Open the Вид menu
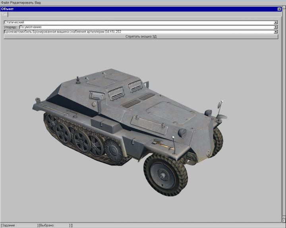This screenshot has width=286, height=228. click(x=38, y=2)
